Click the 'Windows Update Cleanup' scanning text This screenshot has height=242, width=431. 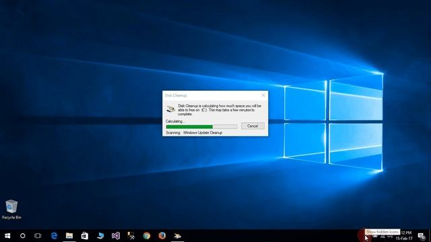click(203, 133)
